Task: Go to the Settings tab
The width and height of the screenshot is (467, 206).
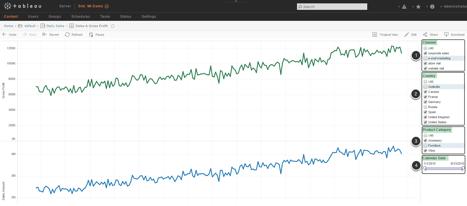Action: [x=149, y=17]
